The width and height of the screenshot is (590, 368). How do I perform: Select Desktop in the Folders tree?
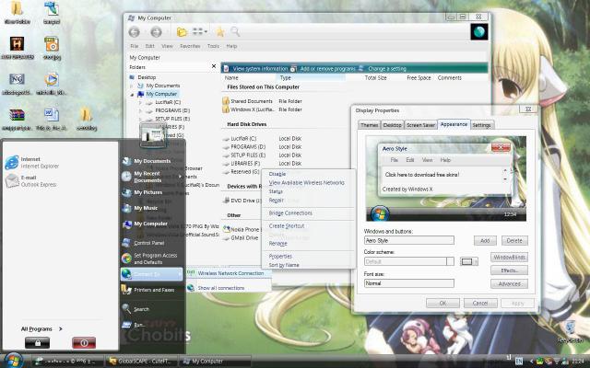point(147,77)
